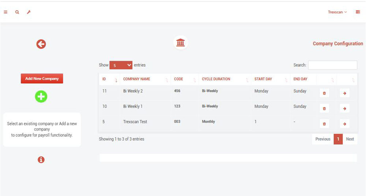Select page 1 in pagination
The width and height of the screenshot is (366, 196).
click(x=338, y=139)
